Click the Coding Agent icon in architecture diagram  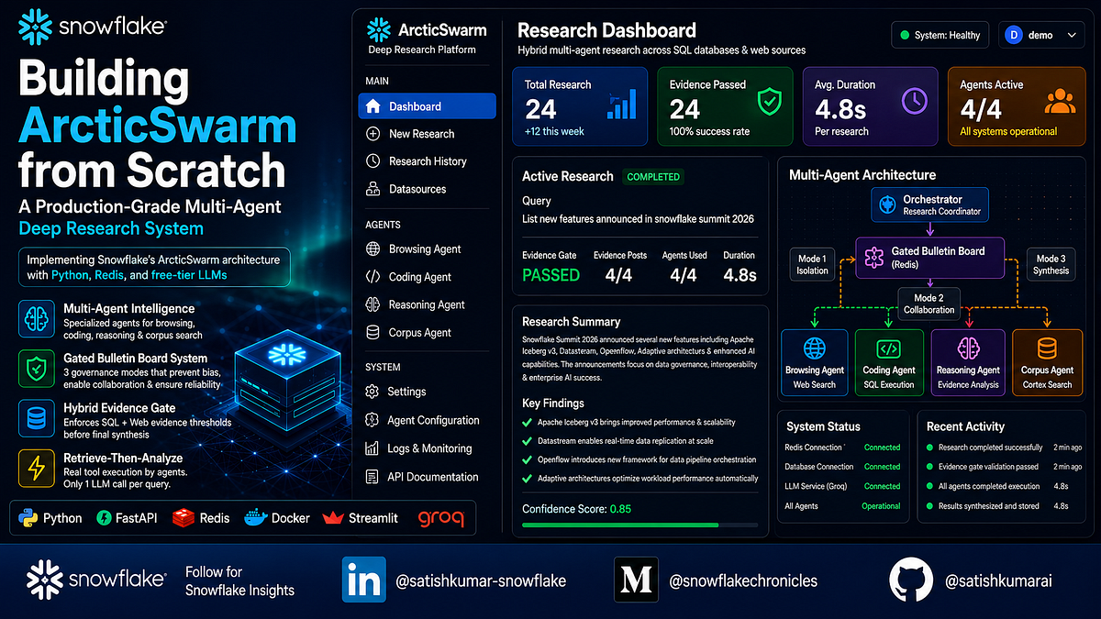point(889,348)
